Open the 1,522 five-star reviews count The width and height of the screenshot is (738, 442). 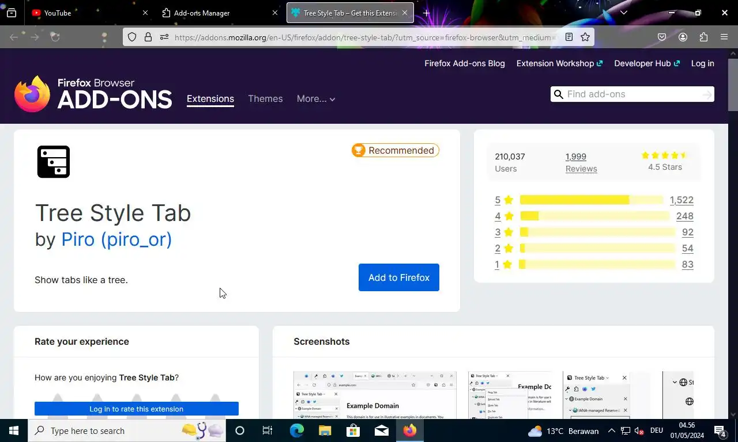pos(681,200)
